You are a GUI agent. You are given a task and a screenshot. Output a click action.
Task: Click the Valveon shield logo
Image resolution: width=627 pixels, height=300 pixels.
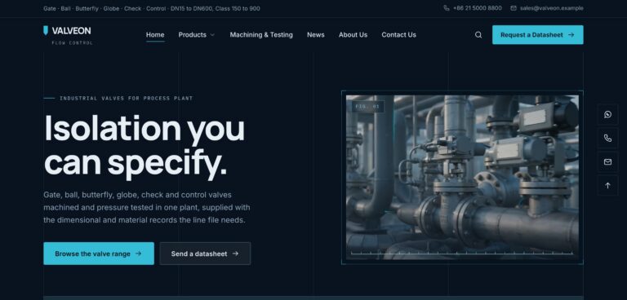[46, 30]
